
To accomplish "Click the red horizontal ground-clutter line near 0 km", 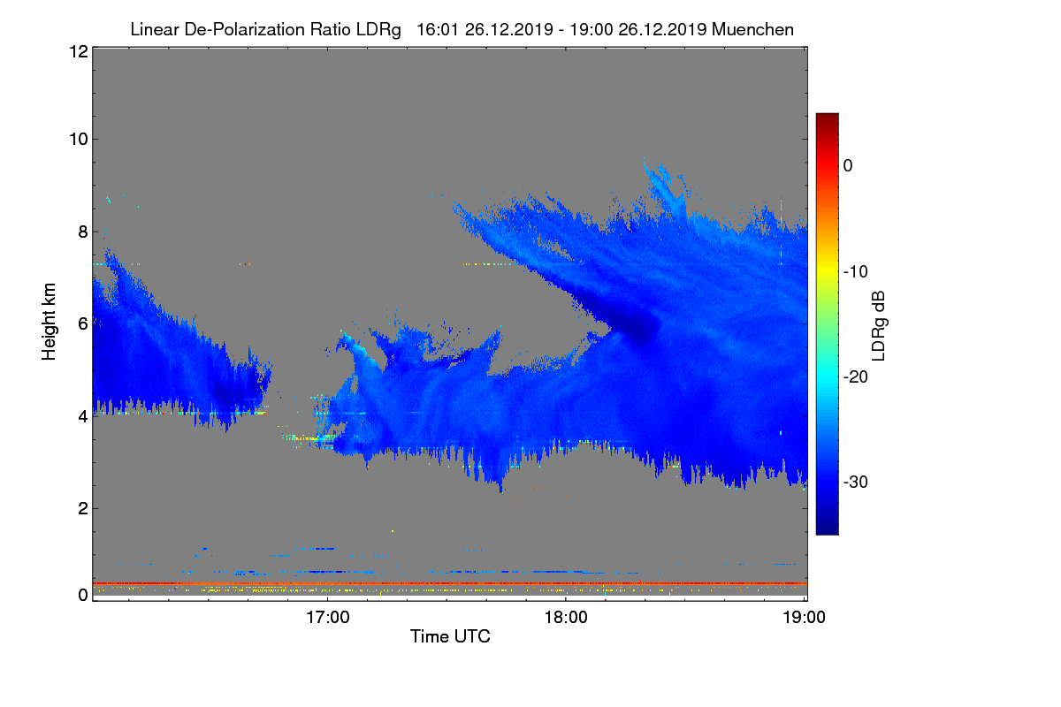I will pyautogui.click(x=449, y=583).
